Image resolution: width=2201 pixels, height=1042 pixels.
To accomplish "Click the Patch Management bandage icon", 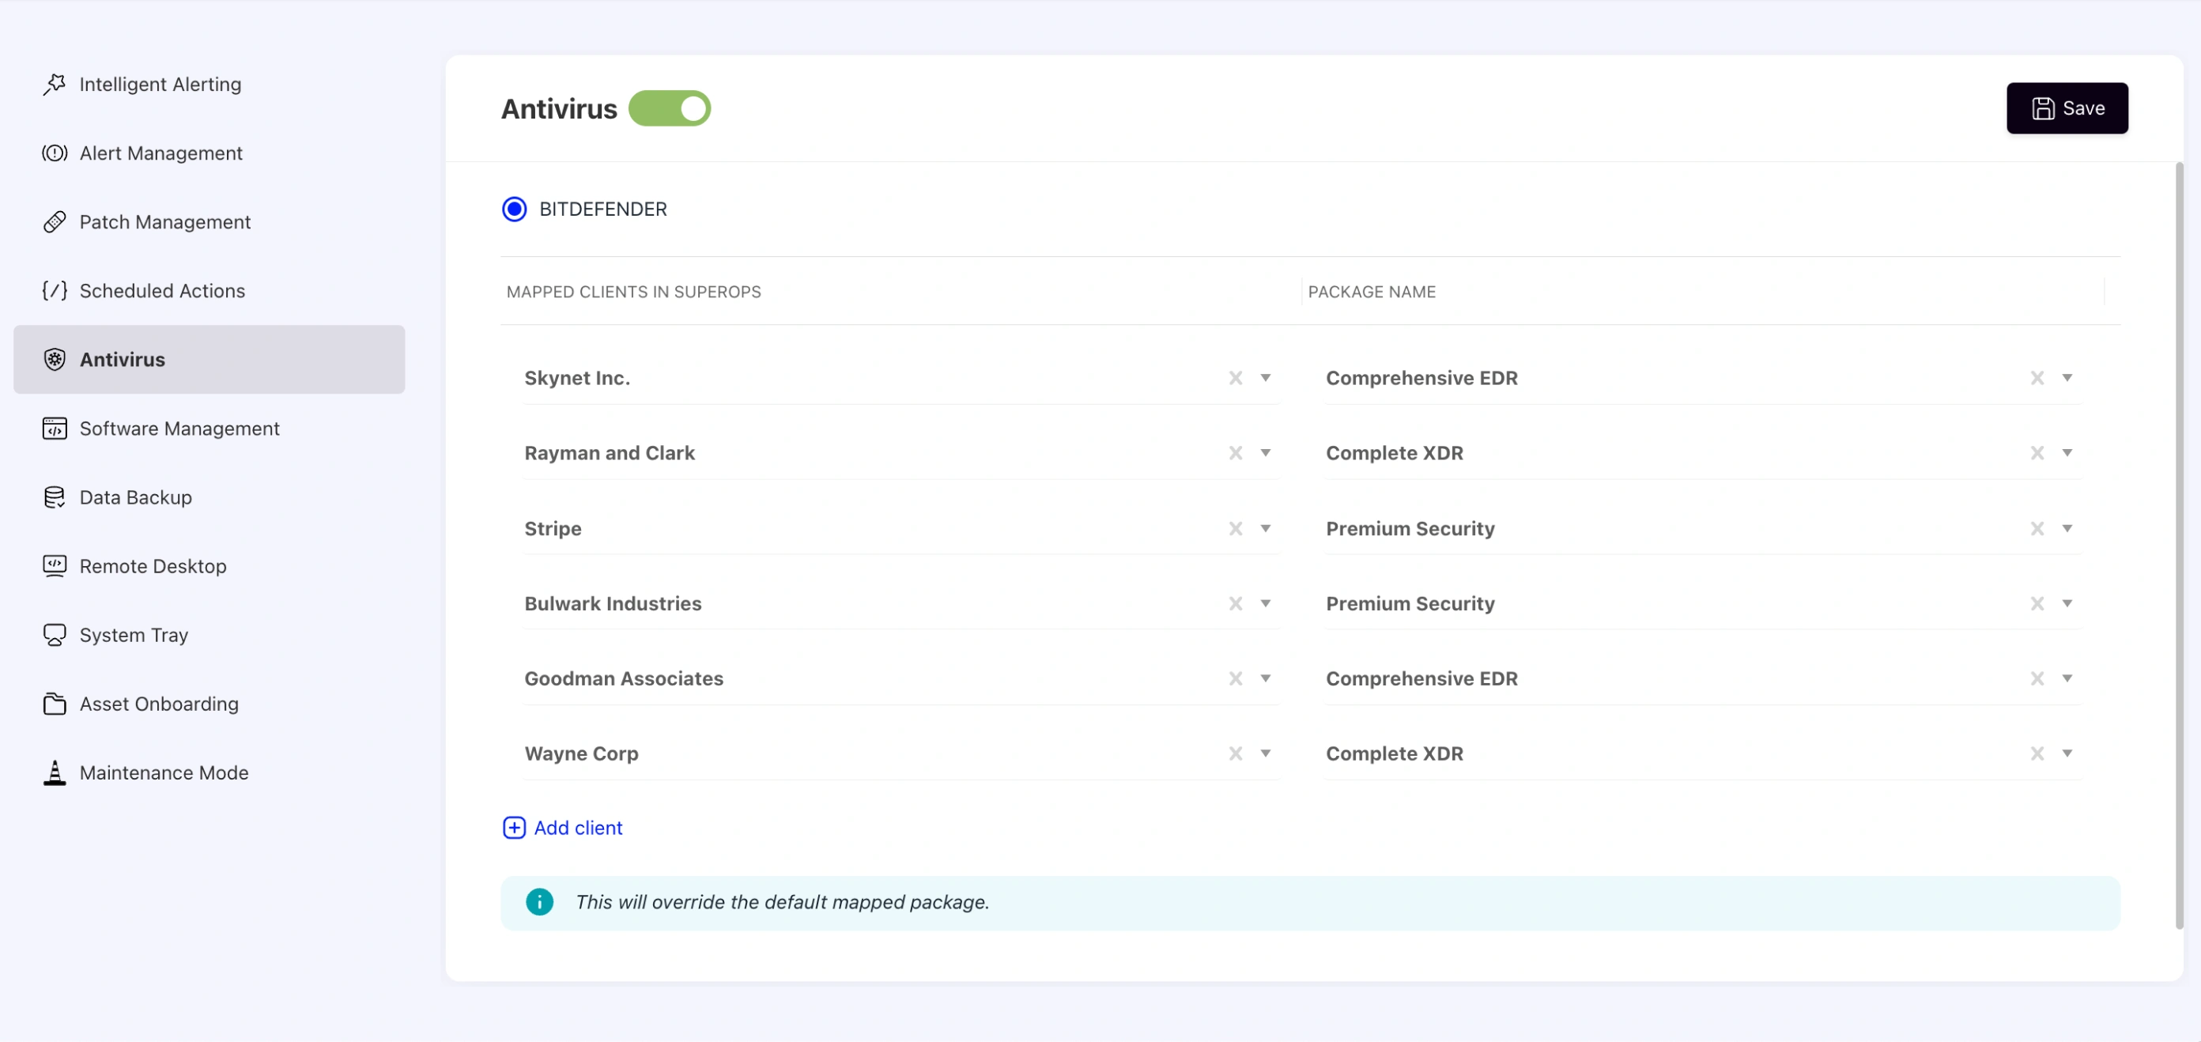I will point(55,222).
